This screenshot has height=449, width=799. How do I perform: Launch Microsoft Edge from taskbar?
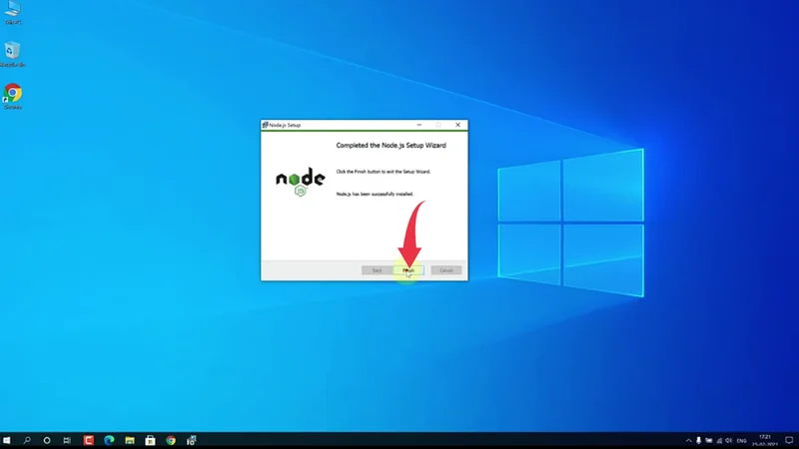point(109,440)
